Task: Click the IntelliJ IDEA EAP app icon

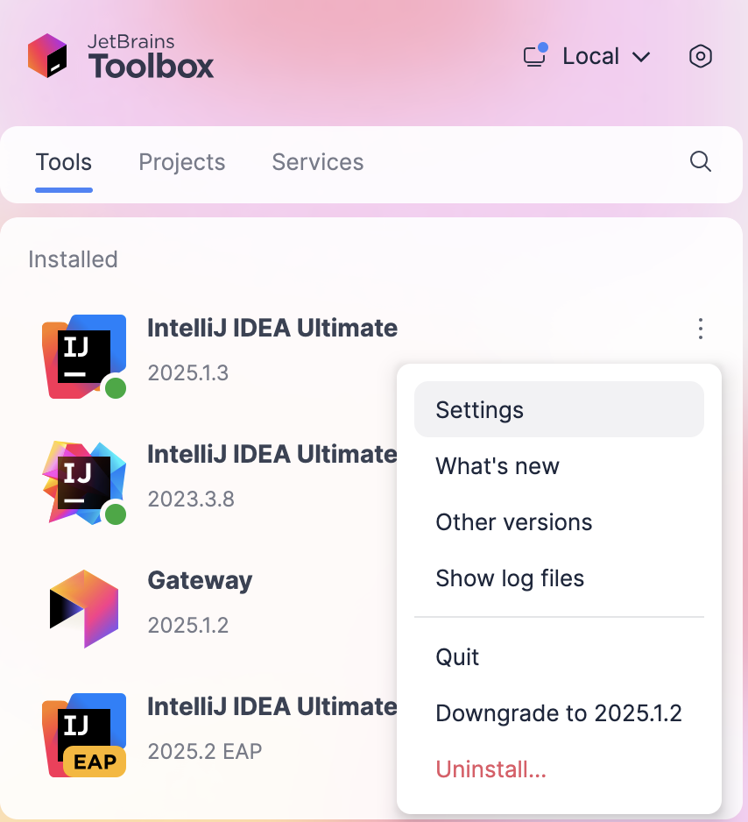Action: (x=83, y=734)
